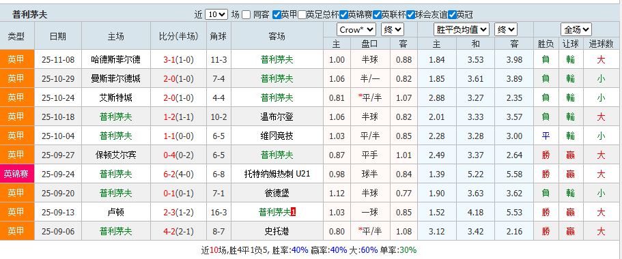The height and width of the screenshot is (259, 622).
Task: Click the 彼德堡 away team link
Action: point(277,193)
